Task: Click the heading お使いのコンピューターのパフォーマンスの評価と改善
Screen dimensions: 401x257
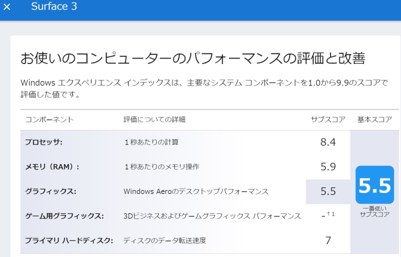Action: click(193, 58)
